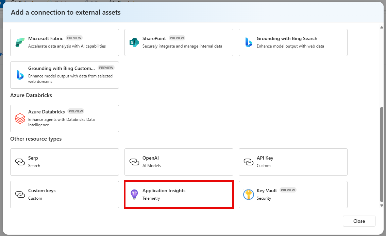Click the API Key connection icon
The height and width of the screenshot is (236, 386).
(x=248, y=161)
